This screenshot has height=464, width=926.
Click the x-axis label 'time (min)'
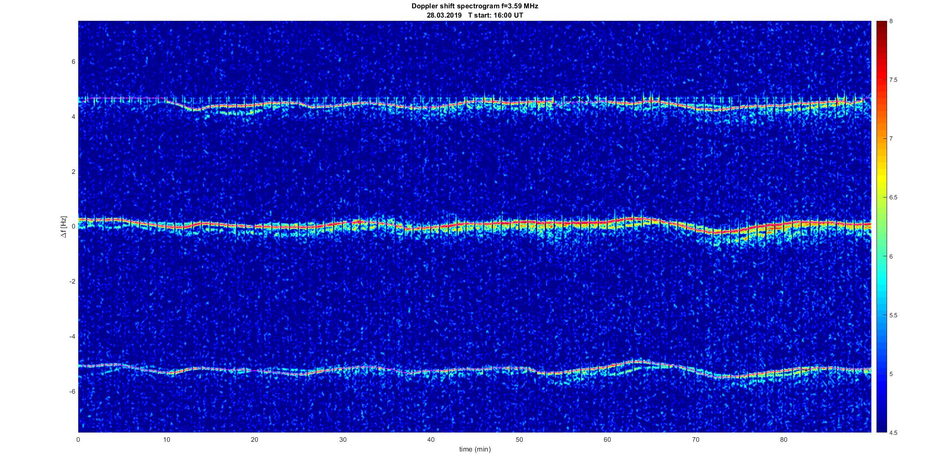click(x=475, y=449)
